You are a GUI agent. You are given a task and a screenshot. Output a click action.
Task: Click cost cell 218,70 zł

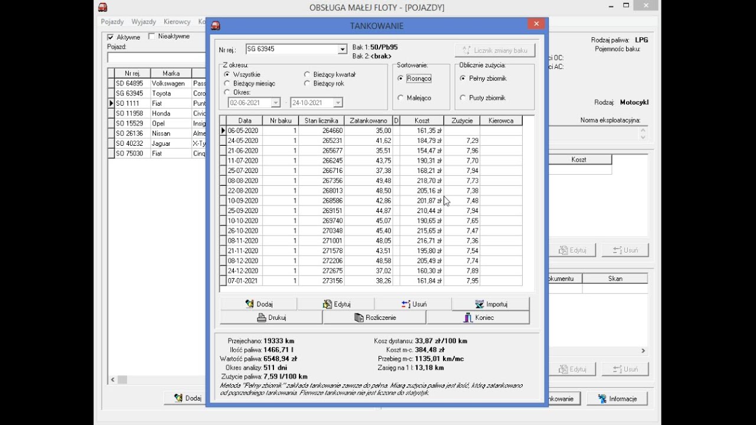[x=422, y=181]
